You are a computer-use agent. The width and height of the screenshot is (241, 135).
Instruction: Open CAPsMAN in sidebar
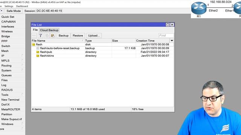[x=8, y=22]
